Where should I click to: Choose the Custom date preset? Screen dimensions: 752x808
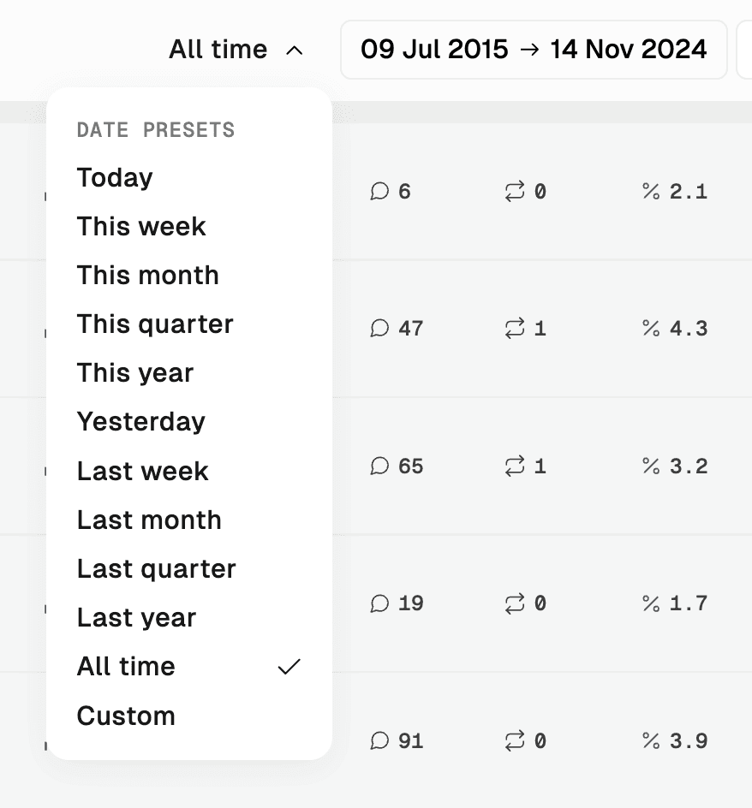click(126, 716)
